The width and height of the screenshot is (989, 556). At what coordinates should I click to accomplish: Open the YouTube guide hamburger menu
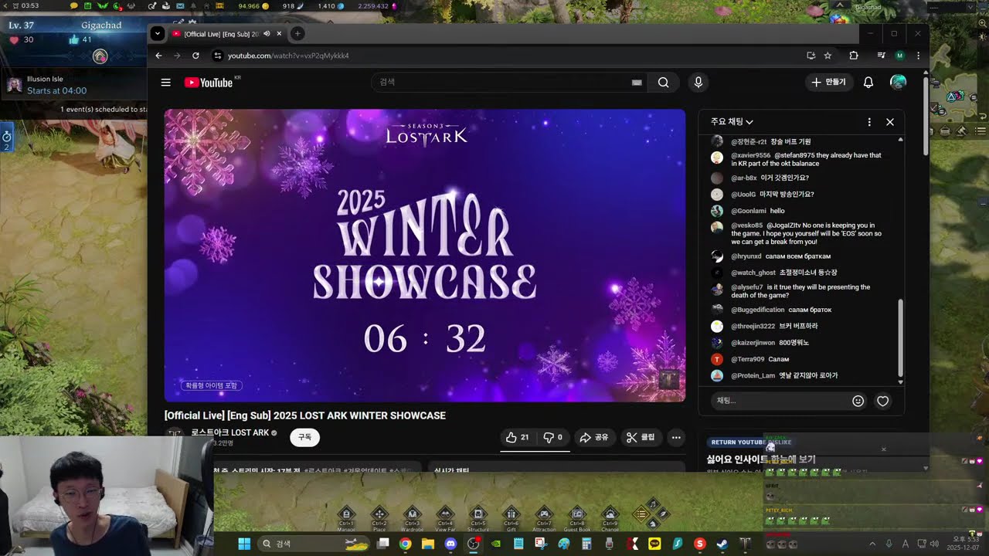pyautogui.click(x=165, y=83)
